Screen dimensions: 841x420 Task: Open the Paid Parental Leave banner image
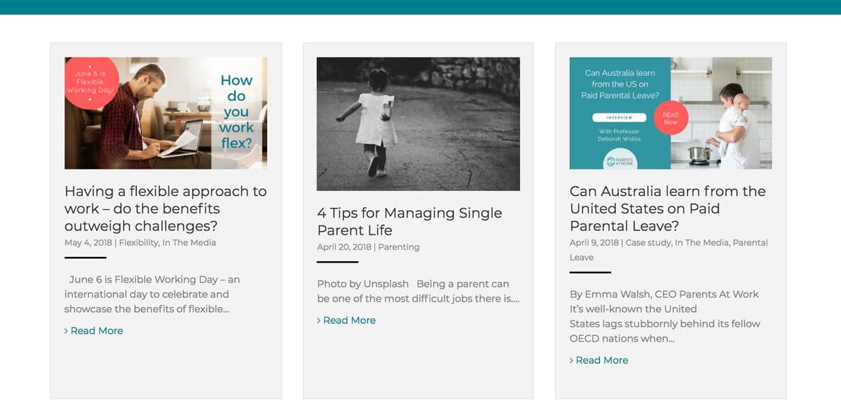[671, 113]
